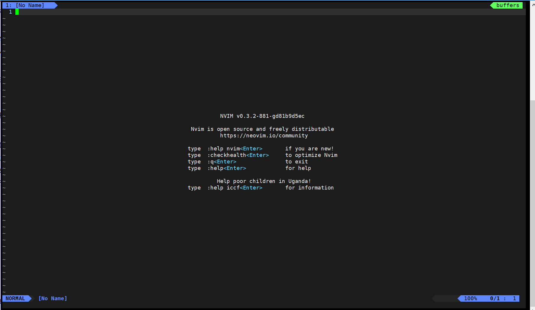The width and height of the screenshot is (535, 310).
Task: Place cursor at the green cursor block
Action: [x=17, y=12]
